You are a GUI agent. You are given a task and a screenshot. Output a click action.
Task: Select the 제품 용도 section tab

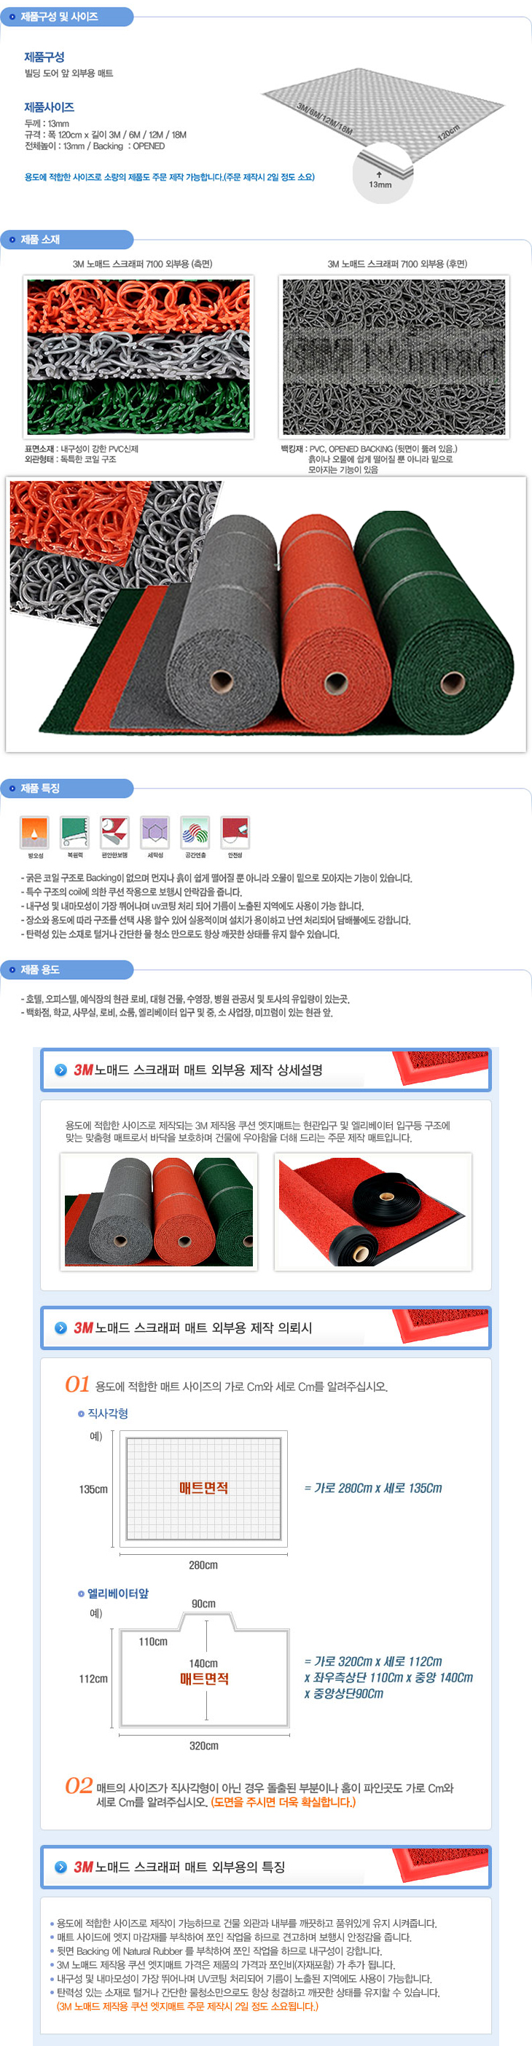click(x=67, y=969)
